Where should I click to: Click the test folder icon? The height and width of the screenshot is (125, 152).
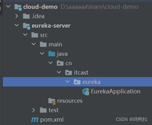(x=43, y=110)
